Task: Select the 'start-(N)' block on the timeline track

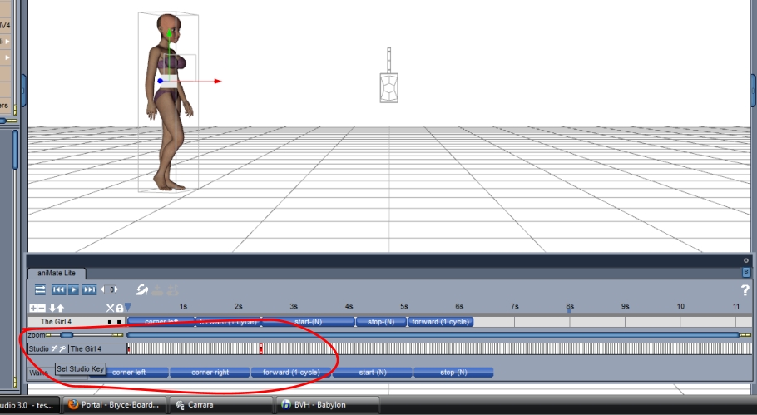Action: [x=308, y=322]
